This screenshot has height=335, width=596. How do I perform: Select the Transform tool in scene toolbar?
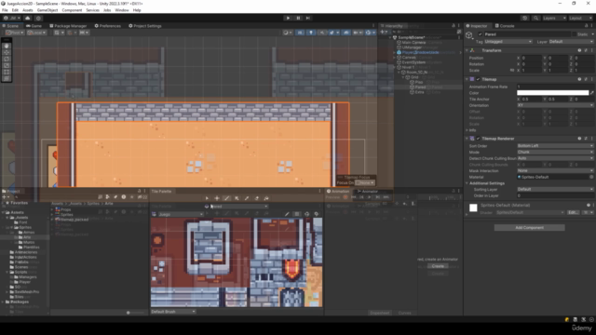click(7, 78)
